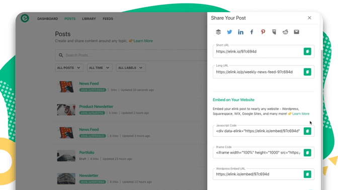This screenshot has height=190, width=338.
Task: Go to the FEEDS tab
Action: (x=108, y=19)
